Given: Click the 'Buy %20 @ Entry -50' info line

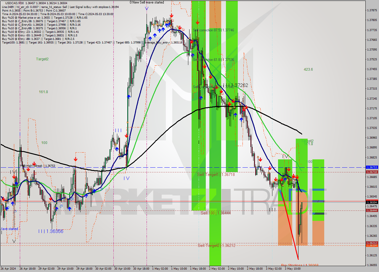Looking at the screenshot, I should (x=40, y=35).
